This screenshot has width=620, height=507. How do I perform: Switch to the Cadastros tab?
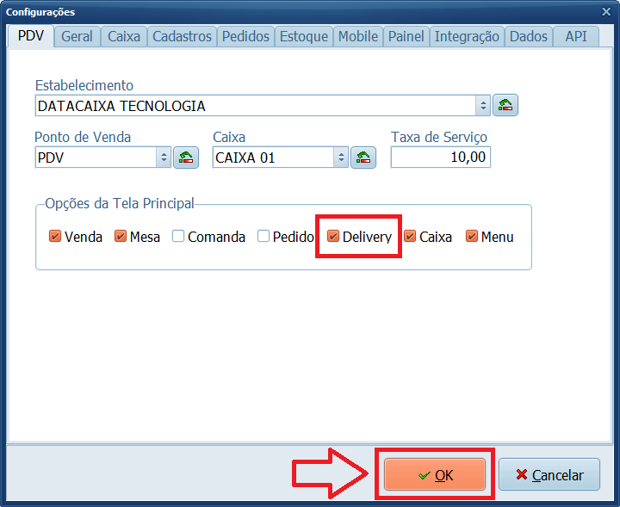tap(183, 37)
